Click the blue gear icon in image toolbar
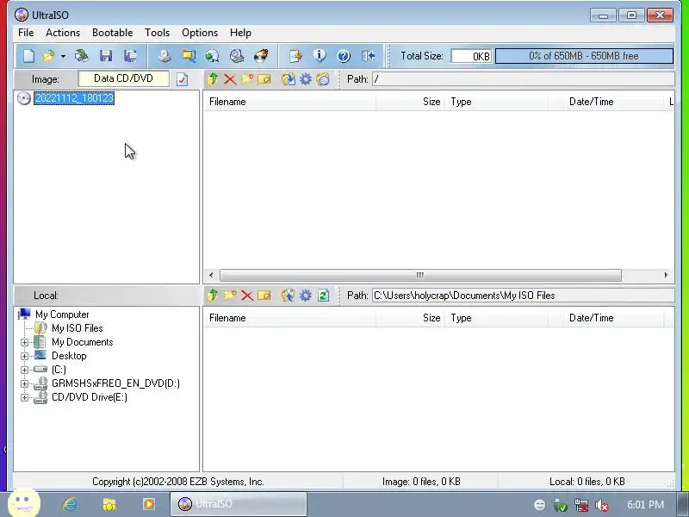The image size is (689, 517). (x=306, y=79)
